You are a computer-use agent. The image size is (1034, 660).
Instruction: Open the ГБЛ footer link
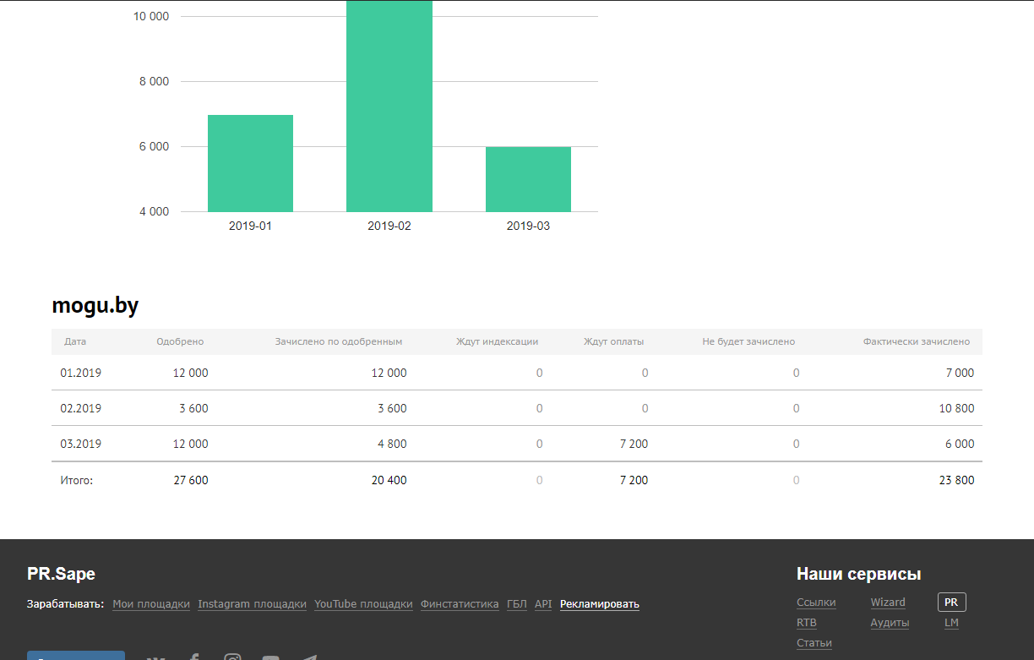coord(517,604)
